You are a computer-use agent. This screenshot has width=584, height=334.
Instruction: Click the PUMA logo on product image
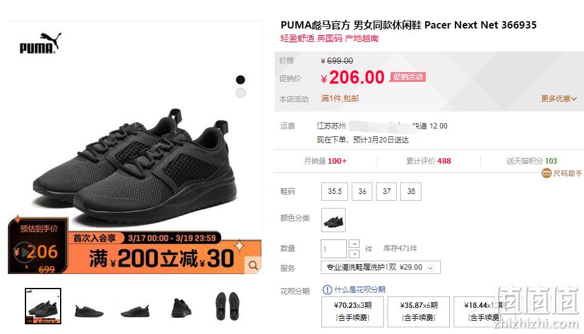[x=41, y=43]
